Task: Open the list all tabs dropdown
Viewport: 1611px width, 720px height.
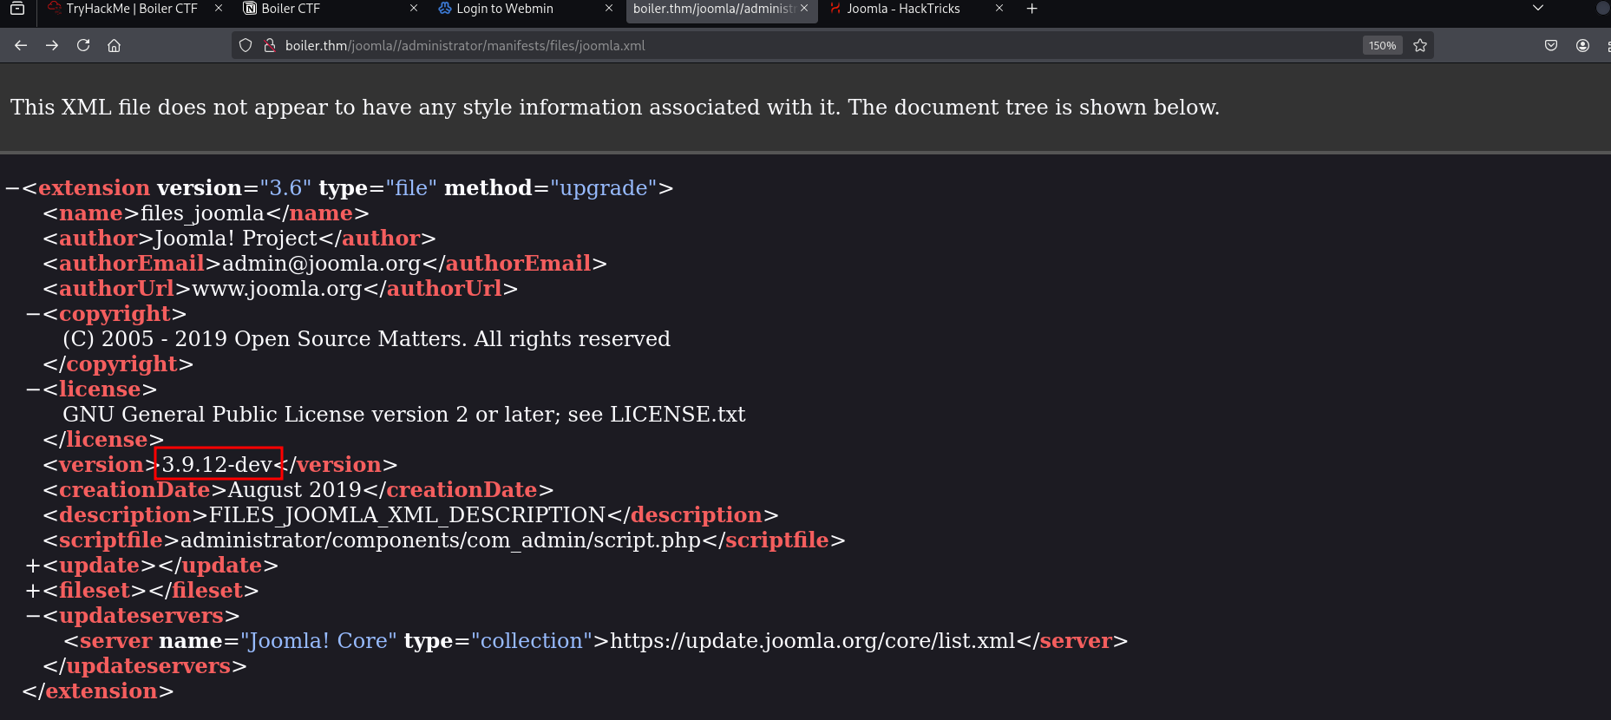Action: pyautogui.click(x=1538, y=9)
